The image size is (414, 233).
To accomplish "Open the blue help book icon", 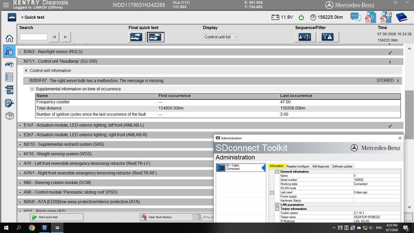I will [402, 17].
